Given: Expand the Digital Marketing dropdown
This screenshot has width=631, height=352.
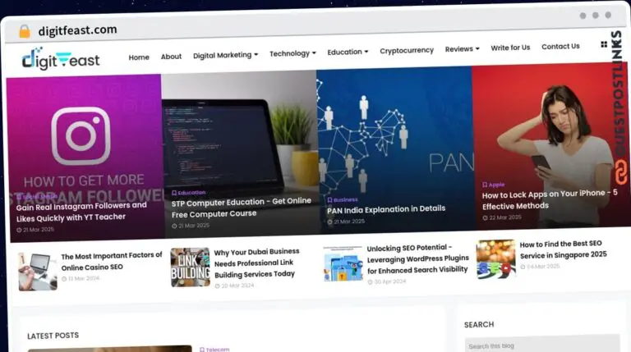Looking at the screenshot, I should (225, 55).
